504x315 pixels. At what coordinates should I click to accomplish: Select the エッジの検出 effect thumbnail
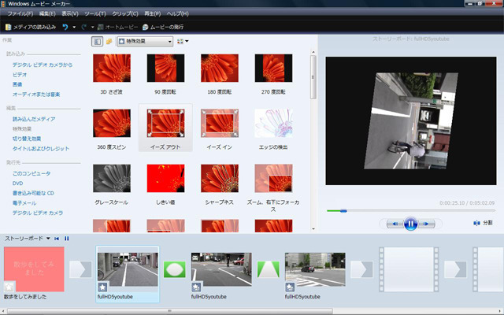(x=273, y=123)
